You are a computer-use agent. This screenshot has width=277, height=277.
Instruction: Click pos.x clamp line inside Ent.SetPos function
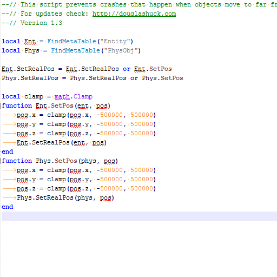(x=86, y=115)
